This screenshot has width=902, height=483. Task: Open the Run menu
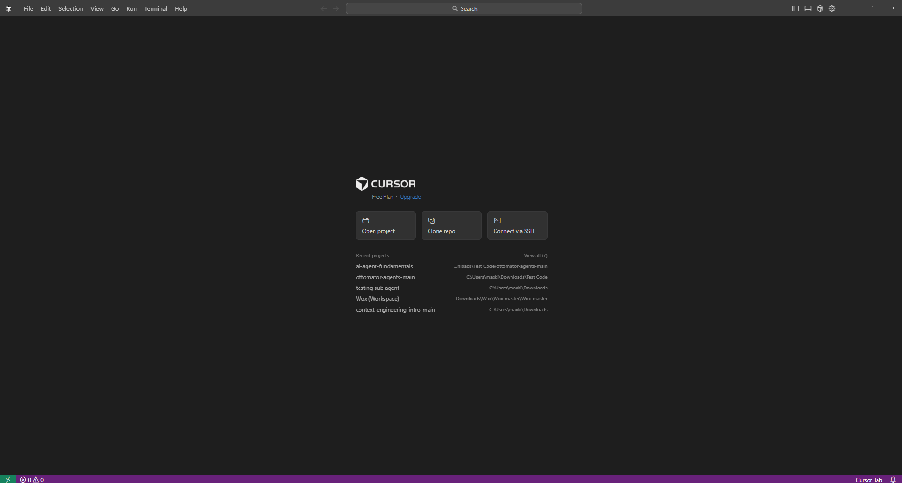pyautogui.click(x=132, y=8)
